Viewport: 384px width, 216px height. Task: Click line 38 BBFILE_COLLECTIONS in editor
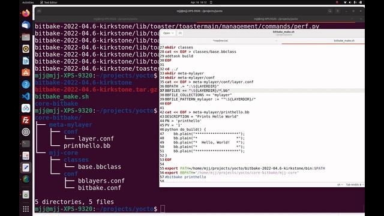[198, 95]
